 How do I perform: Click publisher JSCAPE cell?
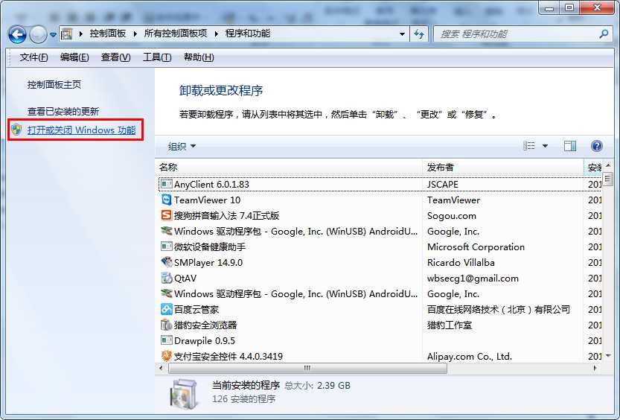click(x=442, y=184)
